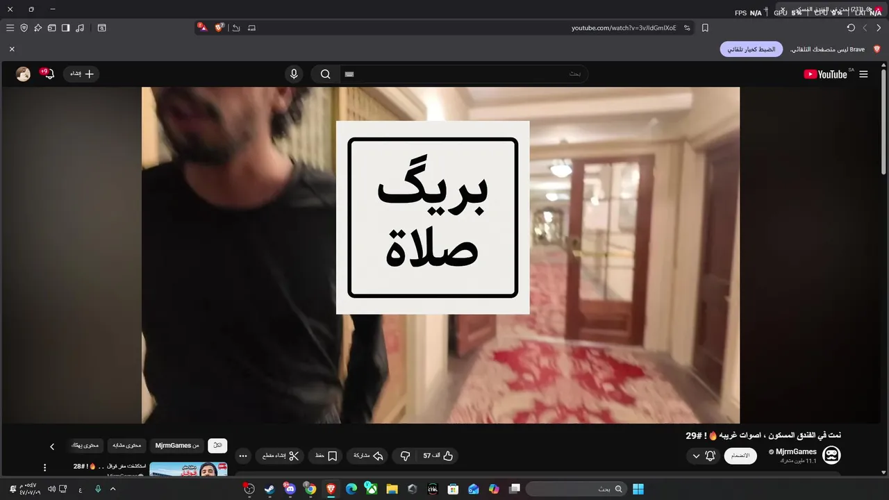889x500 pixels.
Task: Open the media control music note icon
Action: 80,28
